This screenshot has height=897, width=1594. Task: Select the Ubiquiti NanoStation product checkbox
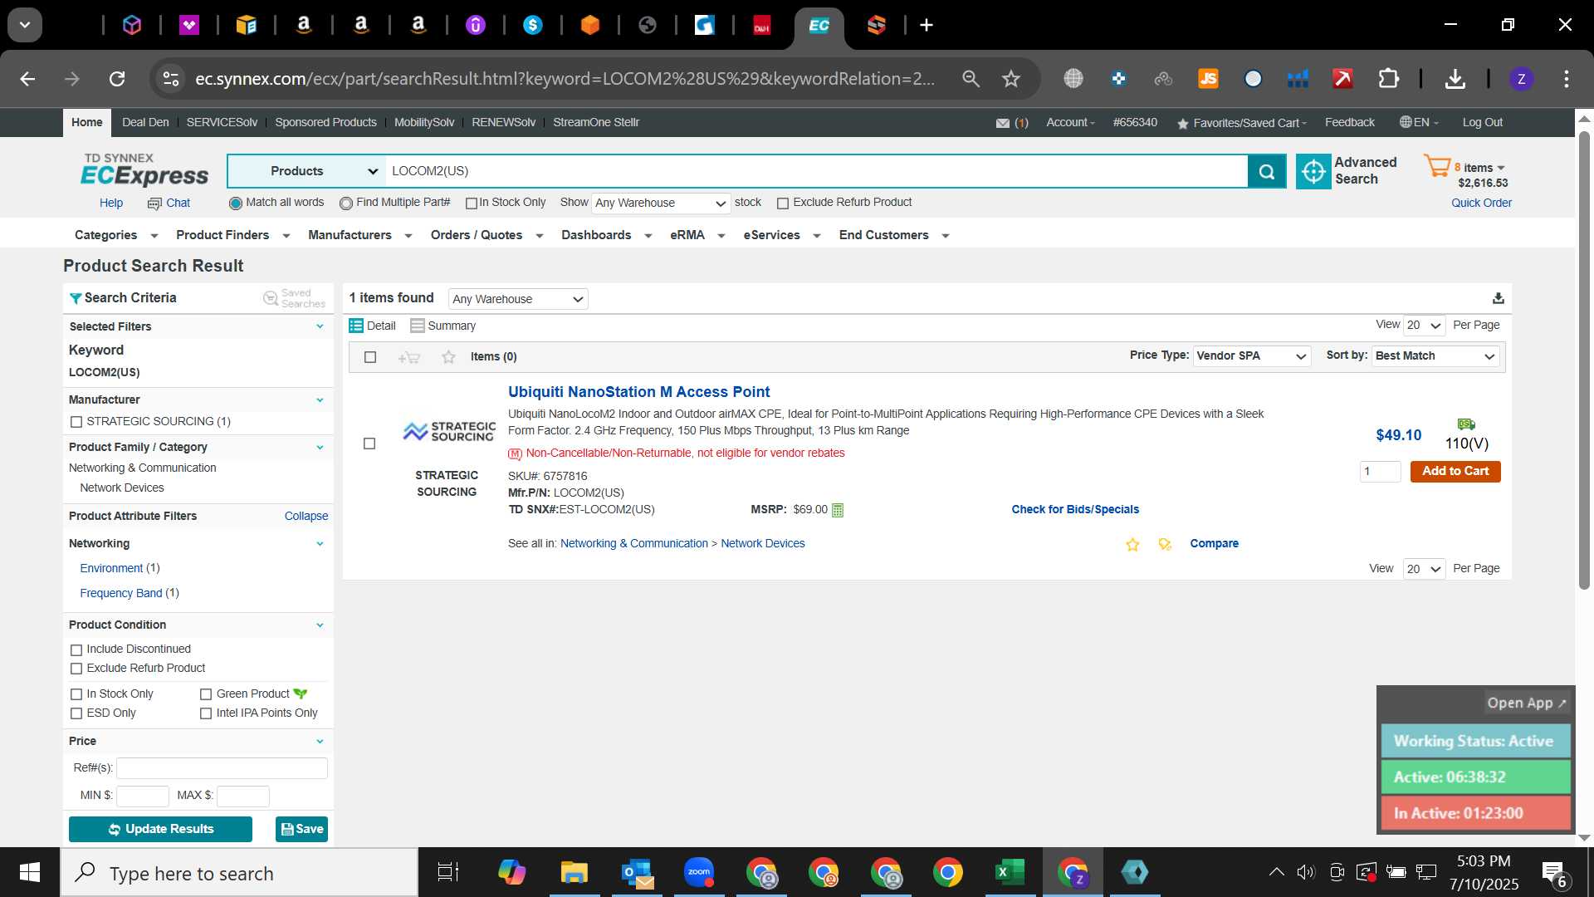coord(369,444)
